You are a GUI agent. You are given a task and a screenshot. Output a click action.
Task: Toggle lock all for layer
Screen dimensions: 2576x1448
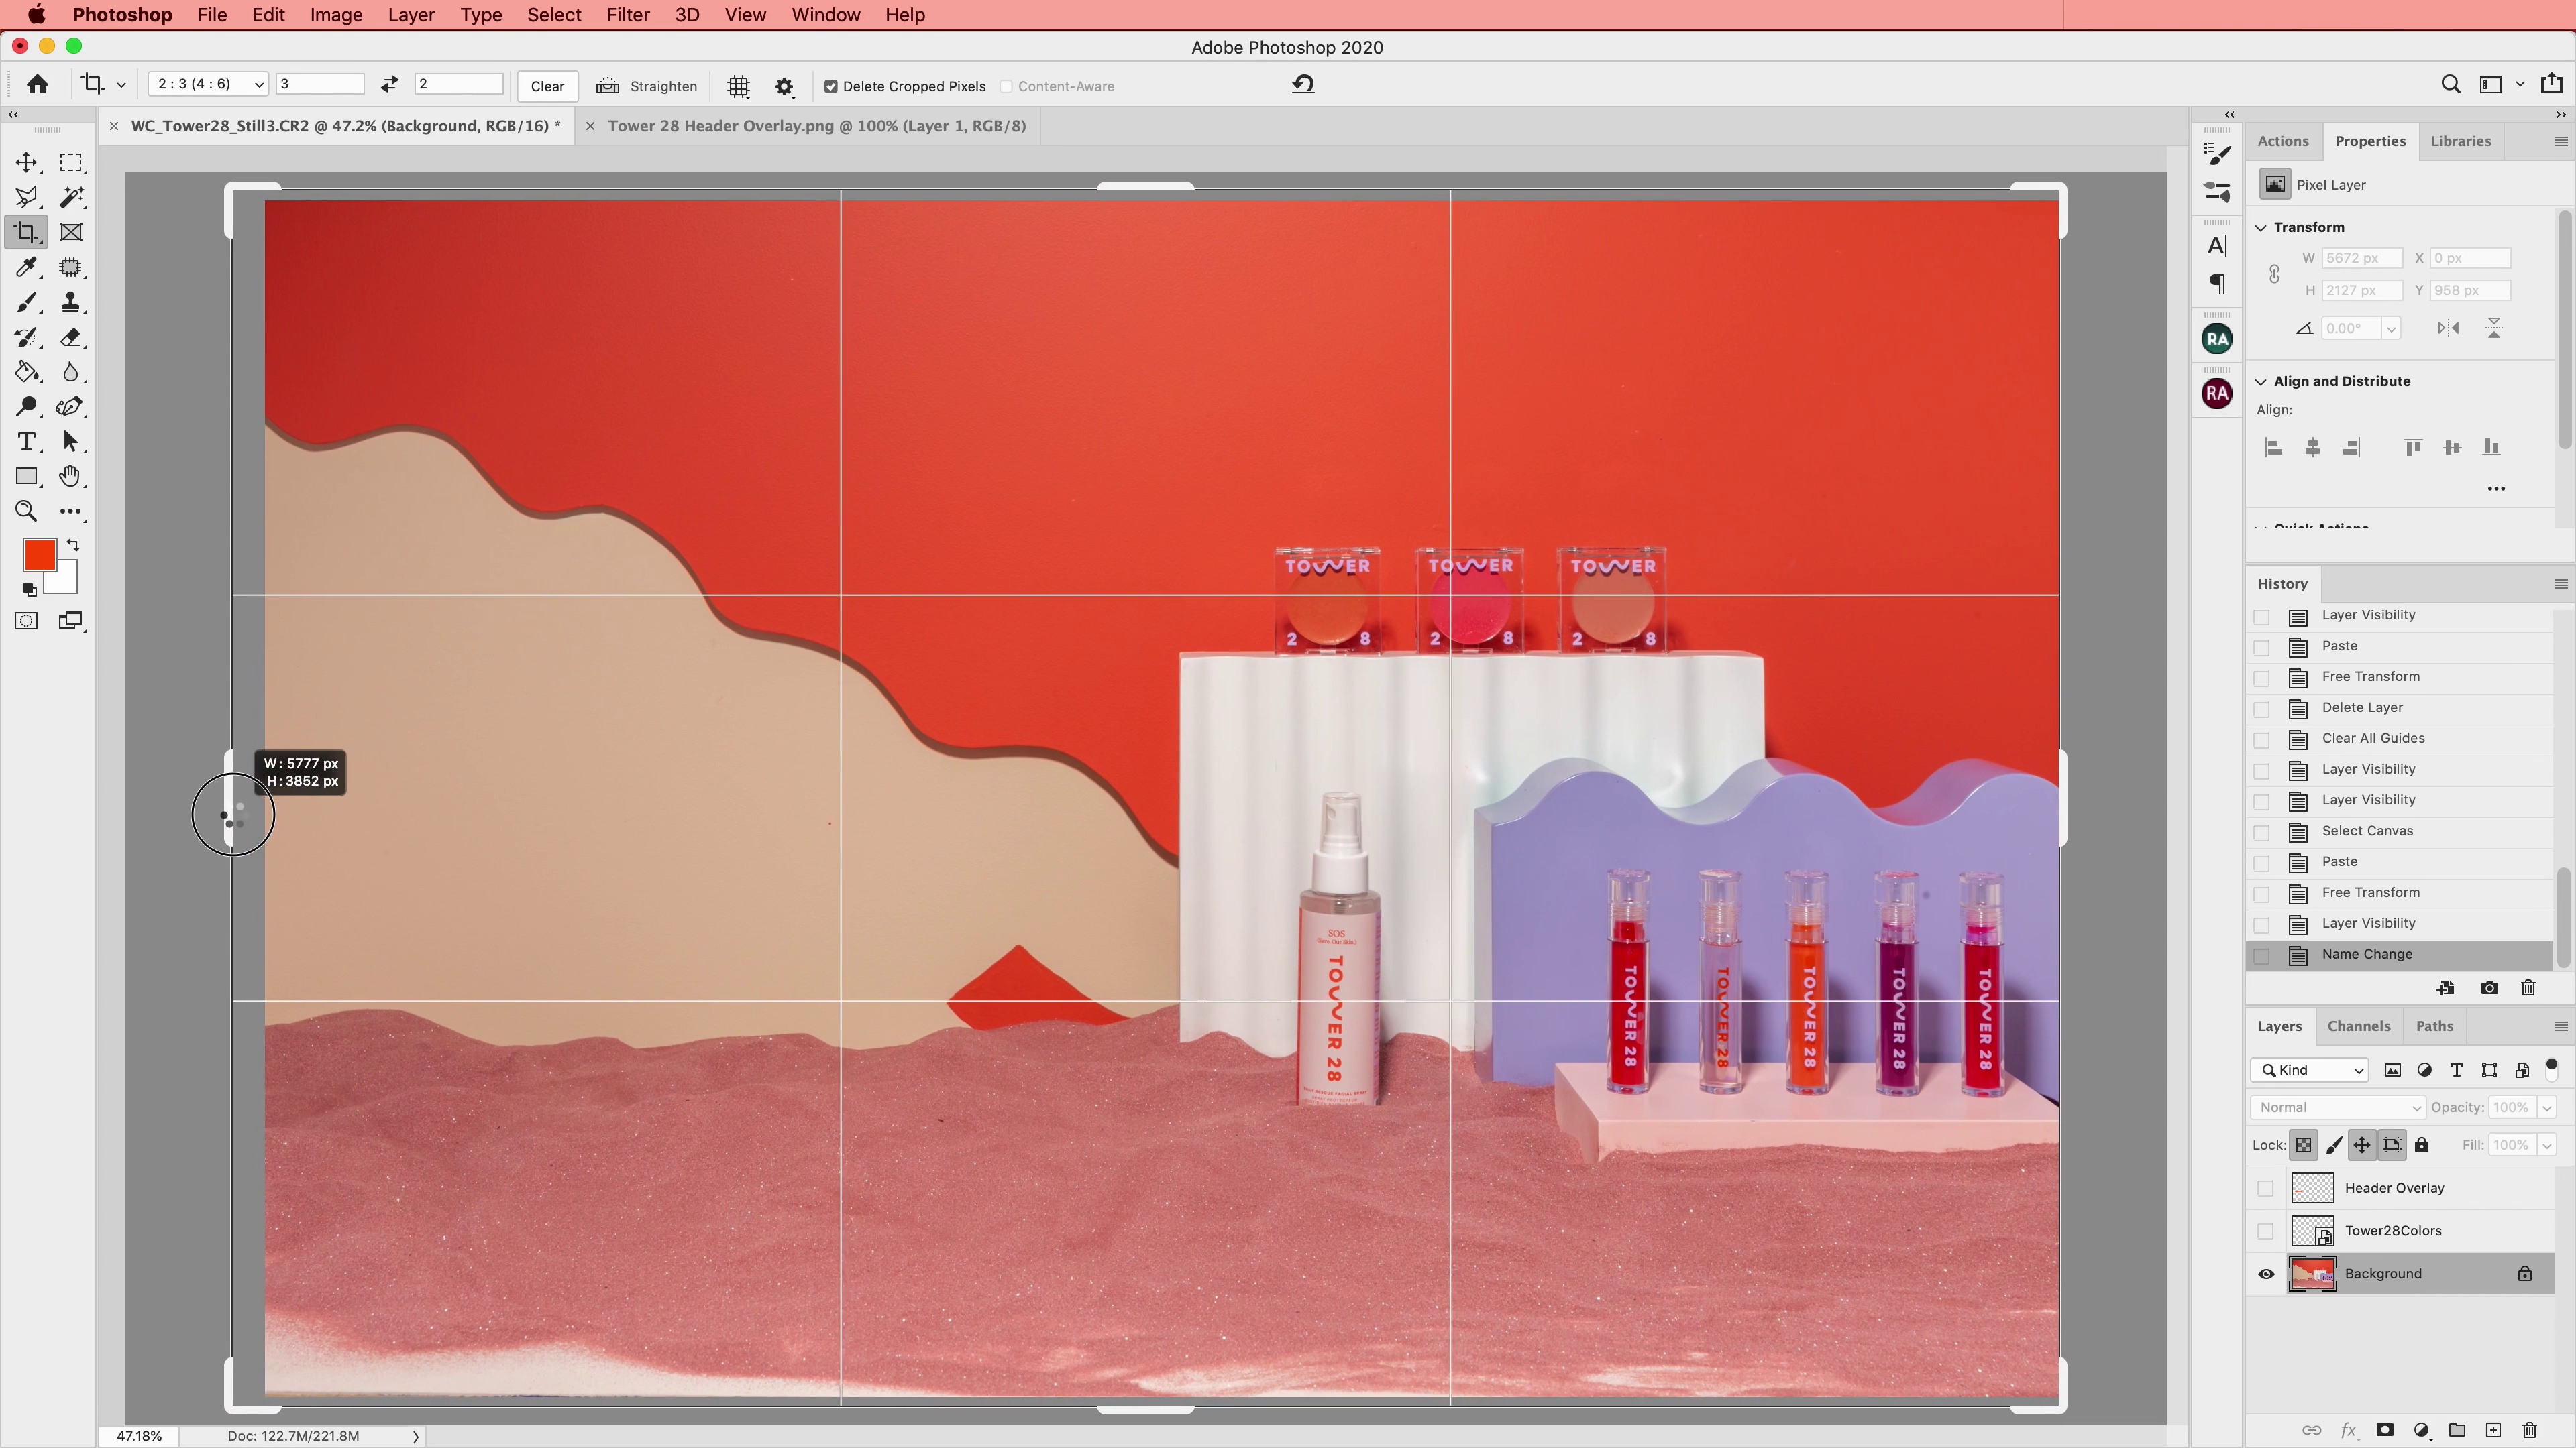[2421, 1145]
